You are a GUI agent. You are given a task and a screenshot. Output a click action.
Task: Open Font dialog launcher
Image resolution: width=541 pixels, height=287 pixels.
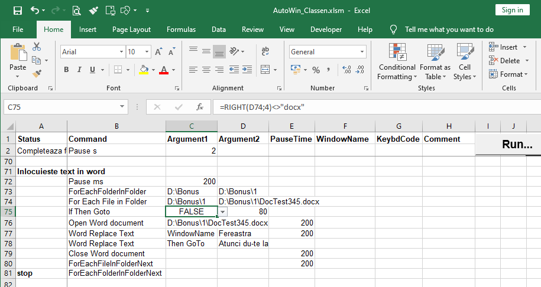tap(177, 89)
